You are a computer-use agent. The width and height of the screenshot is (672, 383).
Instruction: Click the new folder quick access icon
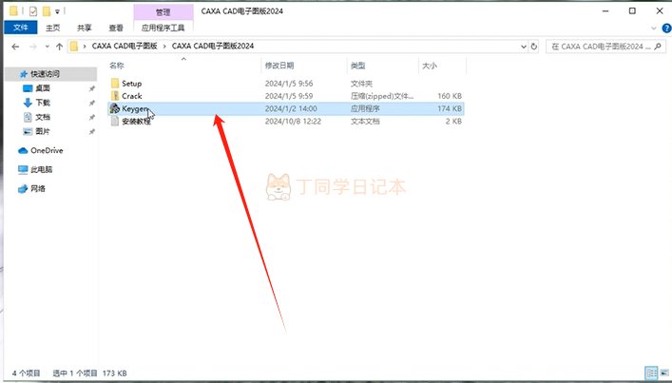47,11
